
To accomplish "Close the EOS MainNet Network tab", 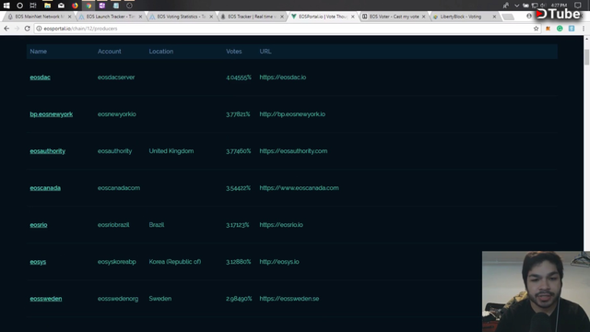I will (70, 17).
